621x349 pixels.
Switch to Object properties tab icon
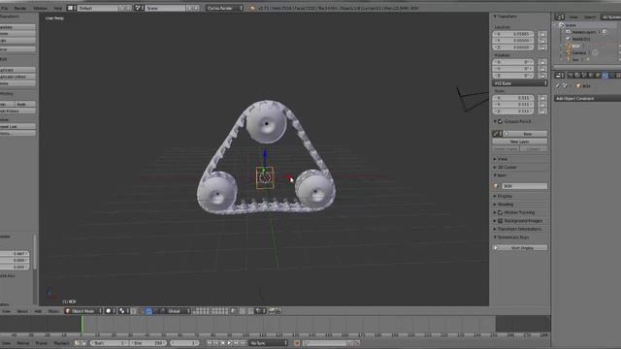click(599, 76)
